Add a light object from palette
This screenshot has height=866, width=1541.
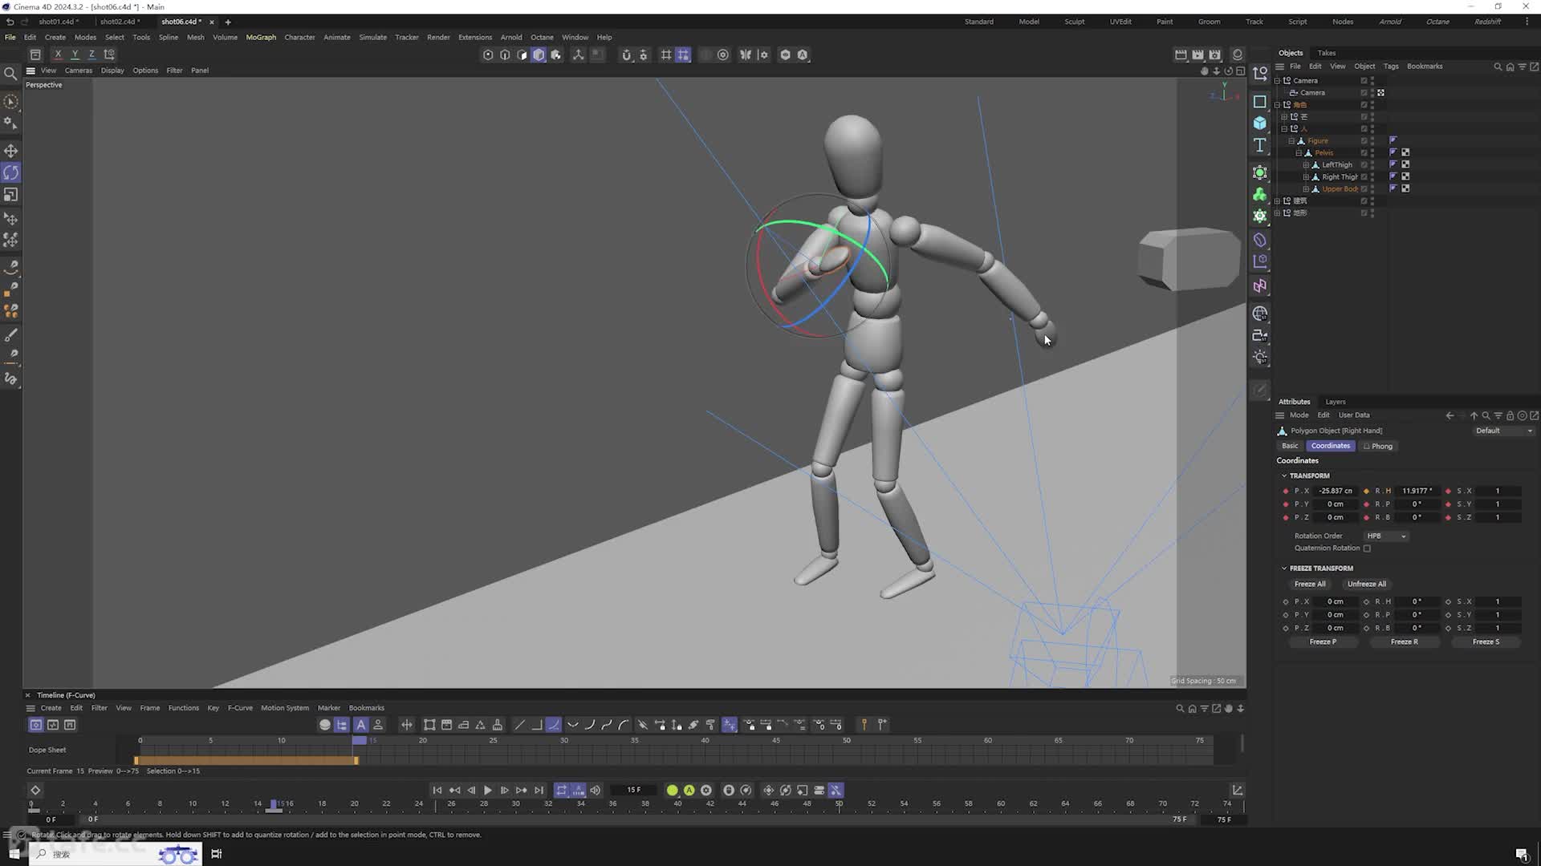(1260, 358)
